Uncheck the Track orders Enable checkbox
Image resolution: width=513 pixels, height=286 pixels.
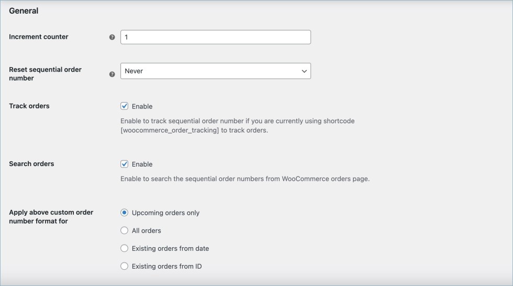point(125,106)
